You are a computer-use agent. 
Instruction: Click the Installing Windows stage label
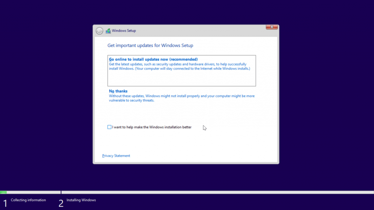(82, 200)
